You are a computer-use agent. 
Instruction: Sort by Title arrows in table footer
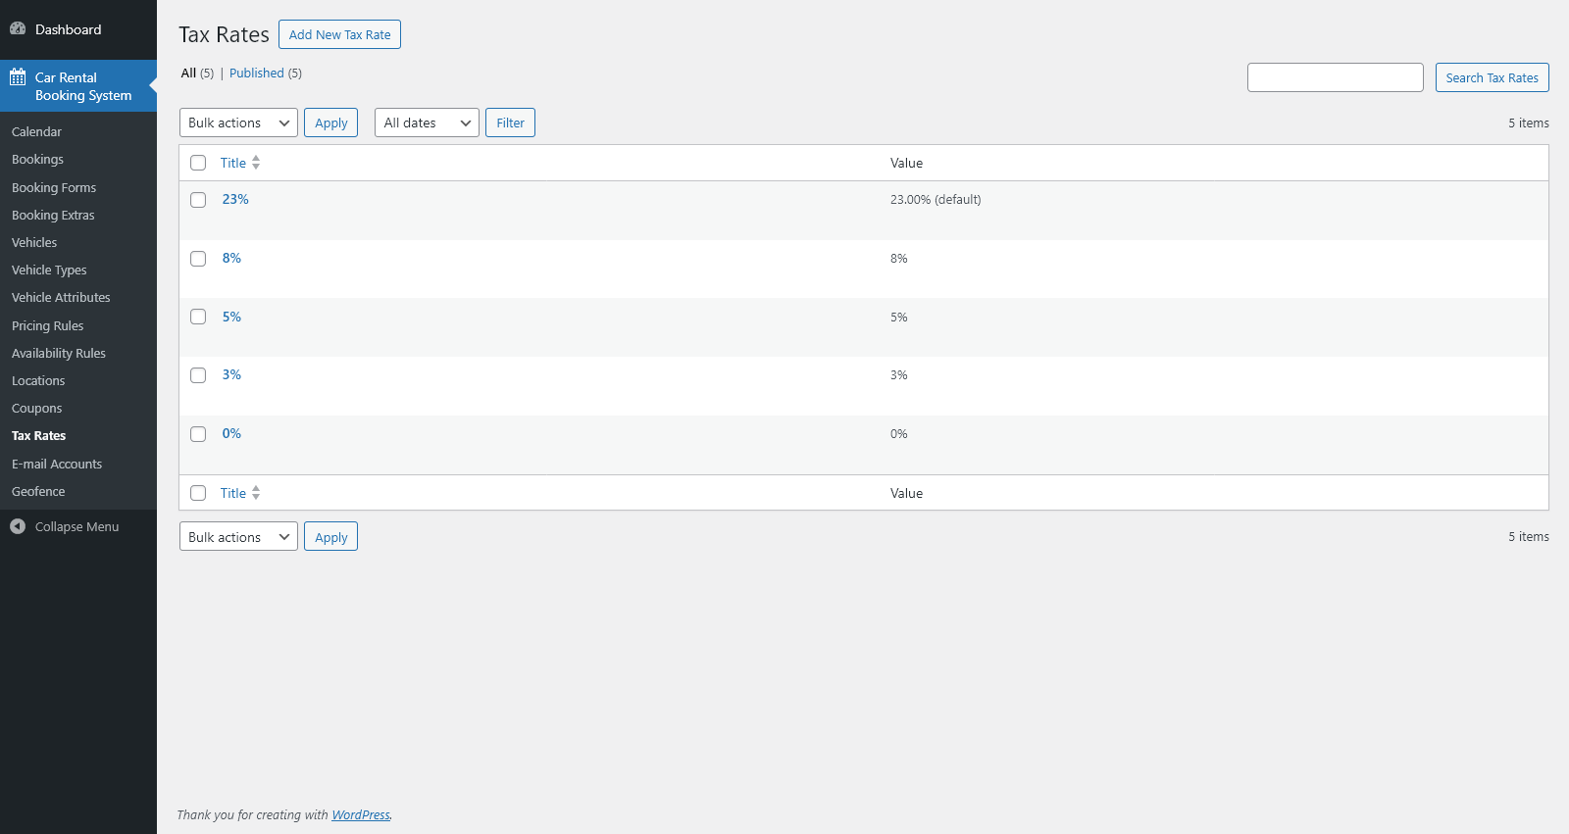[x=256, y=493]
